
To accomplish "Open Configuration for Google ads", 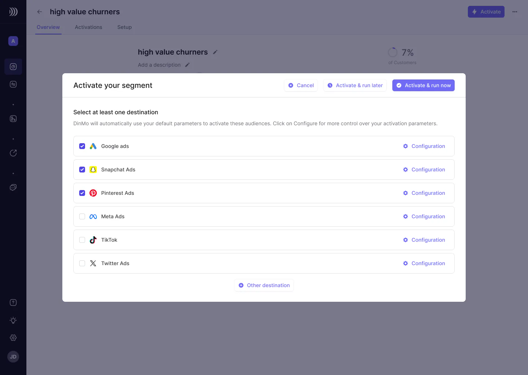I will [x=424, y=146].
